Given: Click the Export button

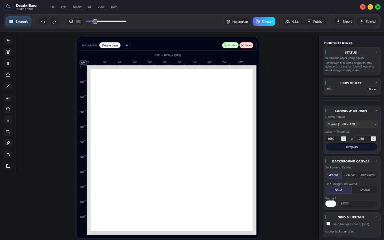Looking at the screenshot, I should 344,22.
